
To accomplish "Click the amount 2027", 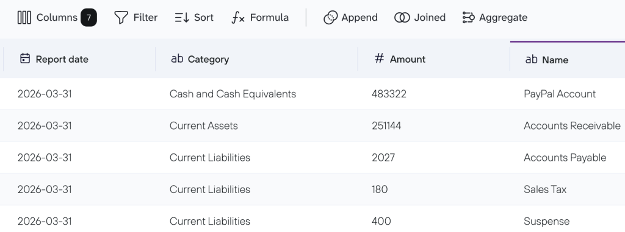I will coord(383,158).
